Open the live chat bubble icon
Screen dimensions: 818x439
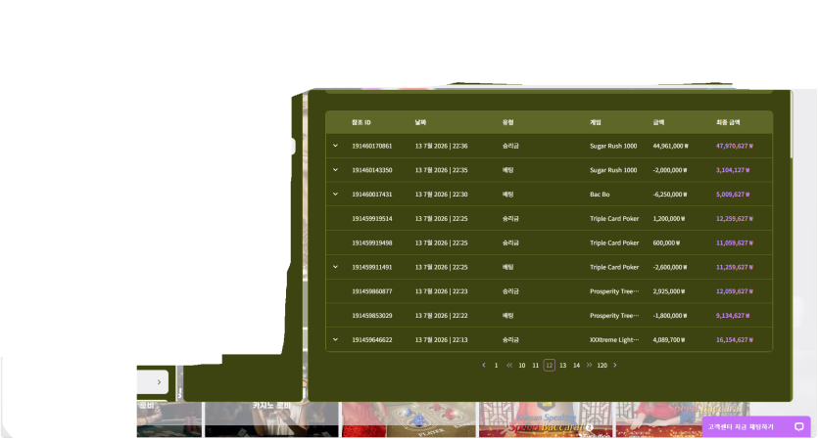point(798,426)
